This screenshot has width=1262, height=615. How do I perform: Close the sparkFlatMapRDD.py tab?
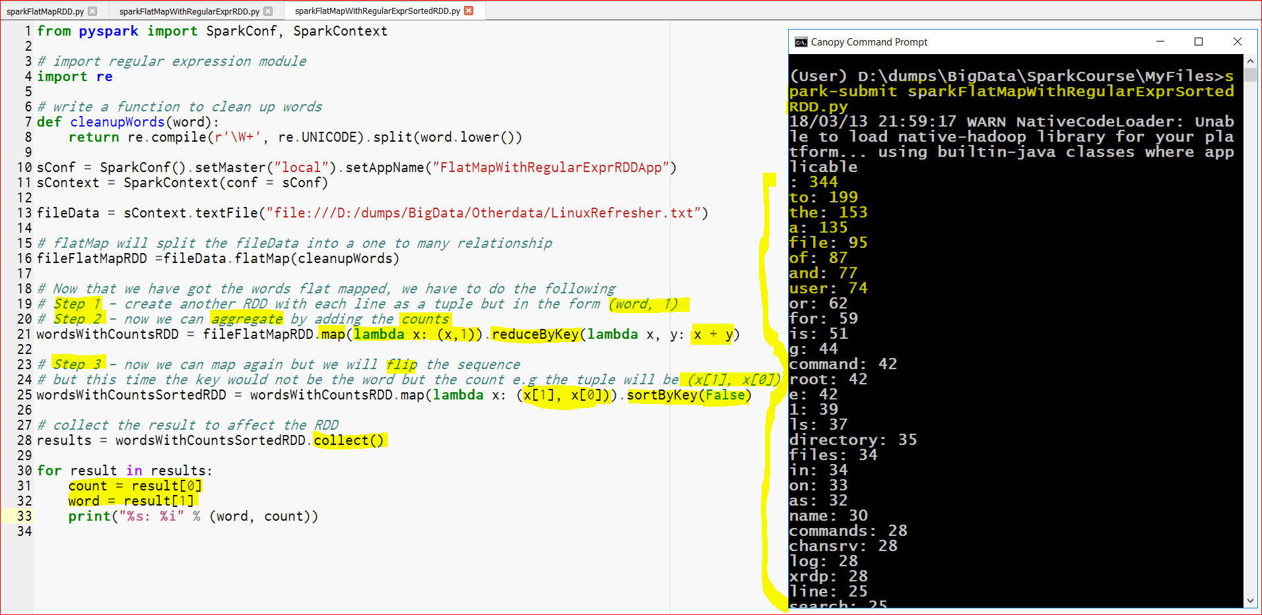92,11
